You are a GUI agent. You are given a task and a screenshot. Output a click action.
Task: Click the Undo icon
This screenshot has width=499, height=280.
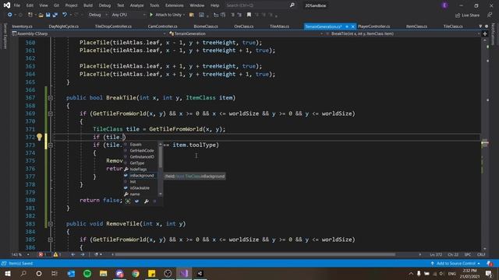tap(65, 15)
